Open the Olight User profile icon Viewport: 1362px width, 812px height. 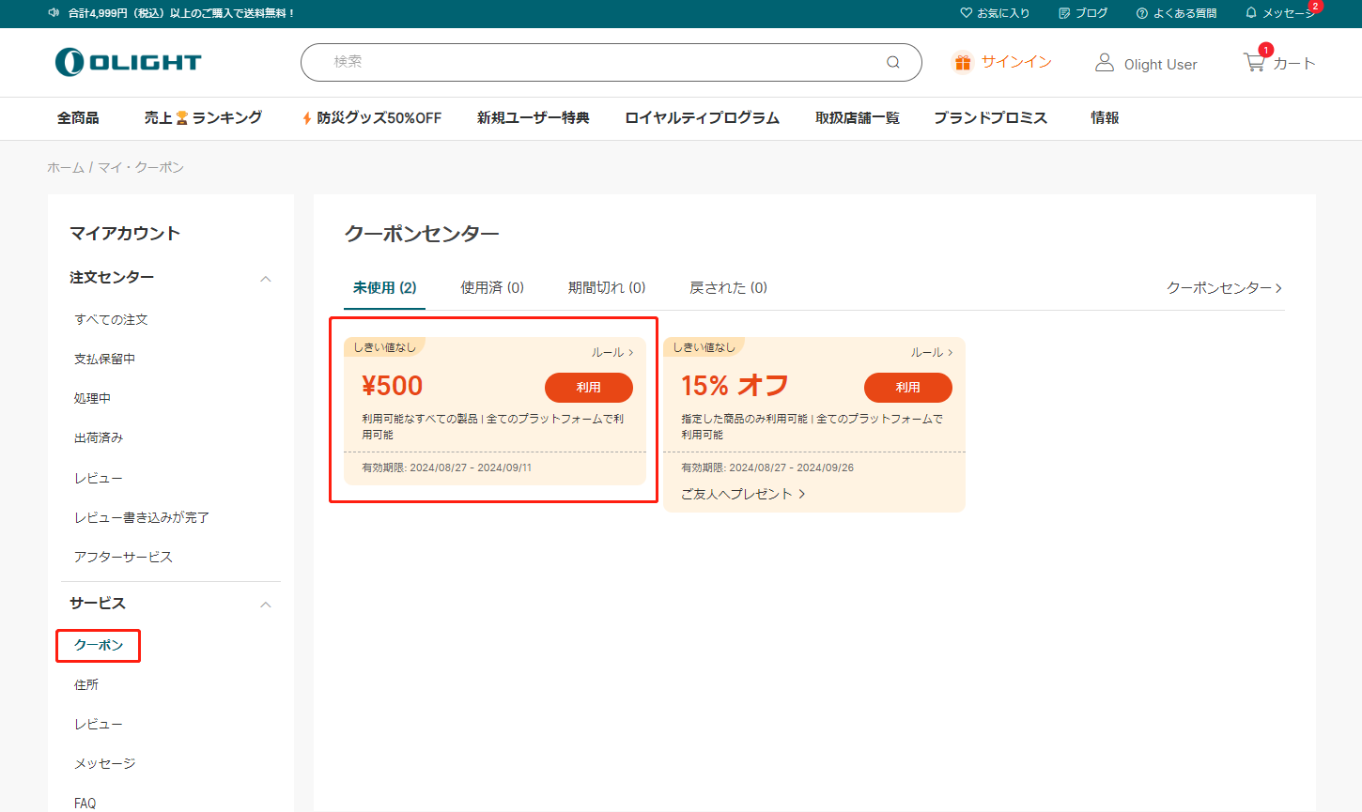[1105, 63]
